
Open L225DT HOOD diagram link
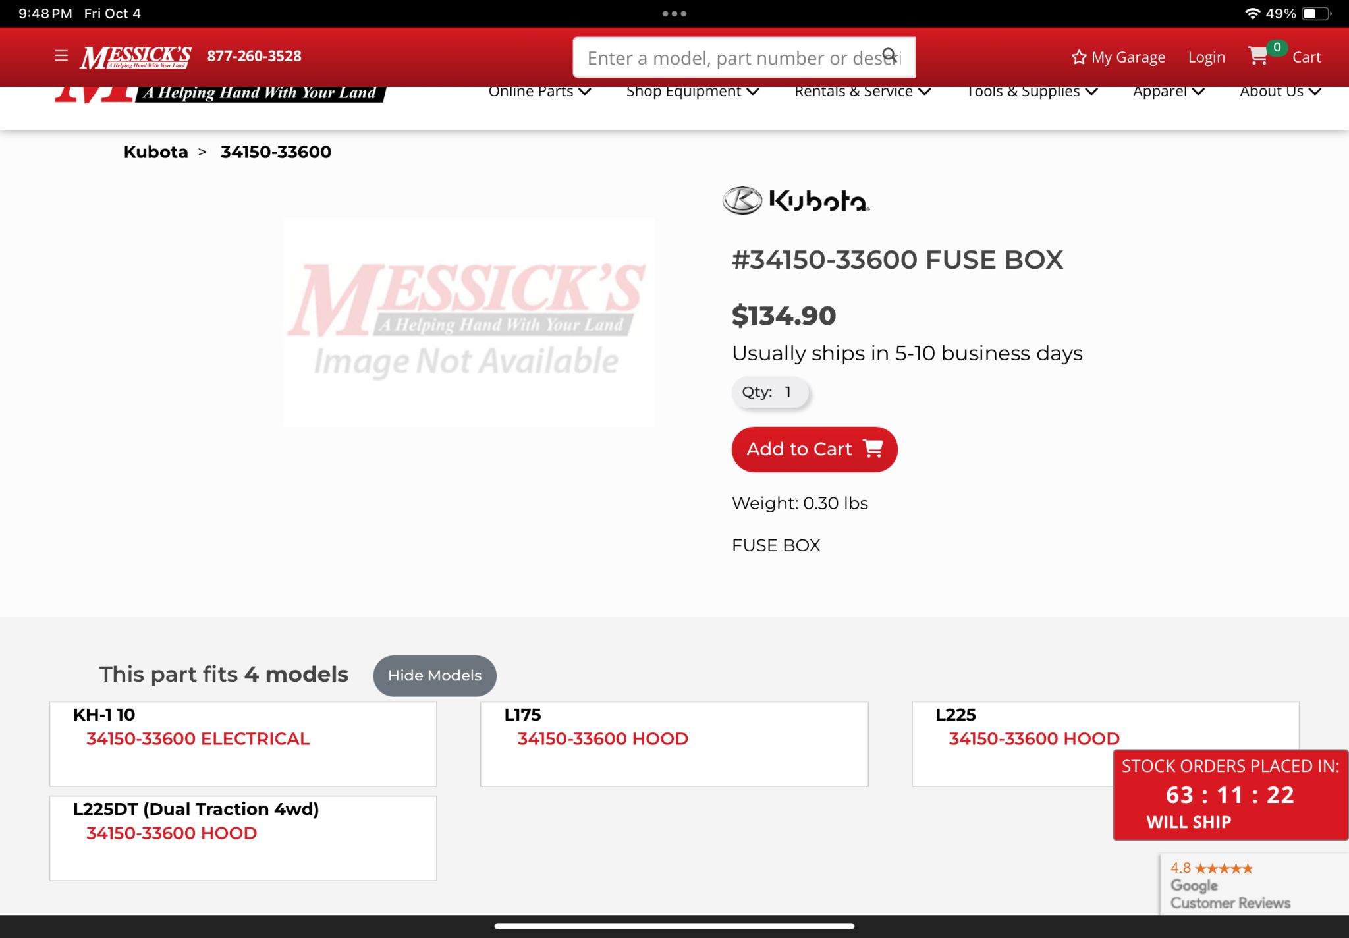tap(171, 833)
